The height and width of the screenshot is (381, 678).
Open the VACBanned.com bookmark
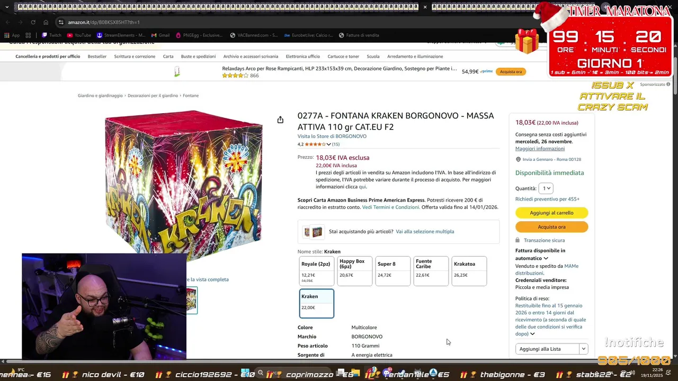[254, 35]
